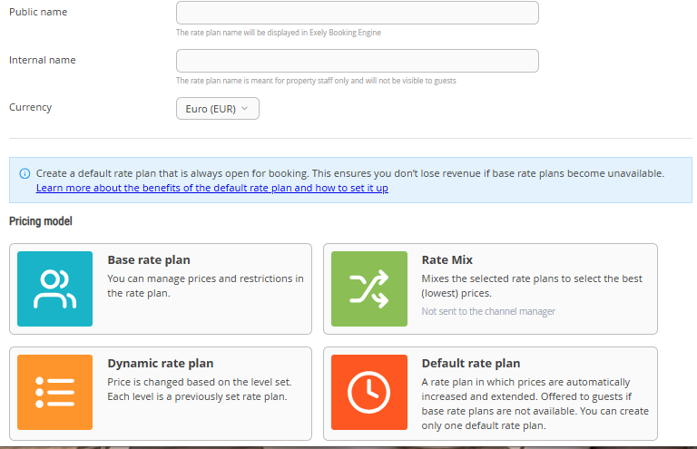Click the "Pricing model" section heading

[x=41, y=221]
